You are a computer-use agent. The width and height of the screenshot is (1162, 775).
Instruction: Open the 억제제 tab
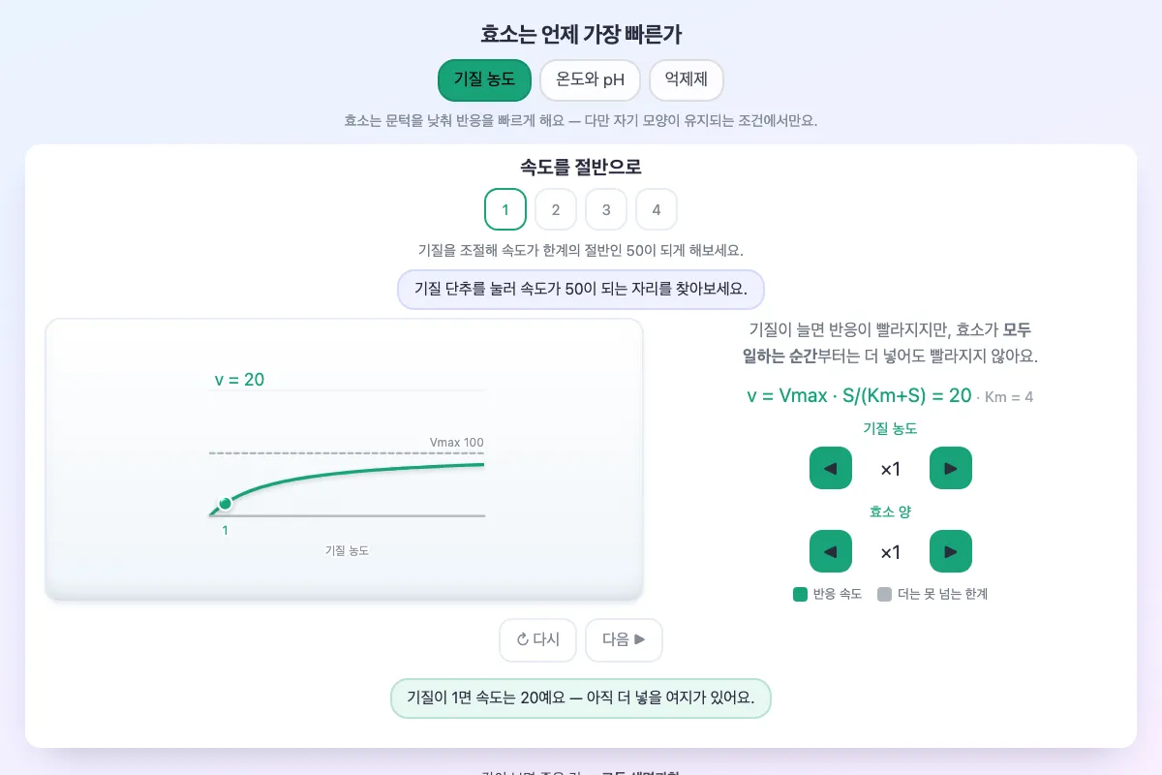(x=686, y=80)
